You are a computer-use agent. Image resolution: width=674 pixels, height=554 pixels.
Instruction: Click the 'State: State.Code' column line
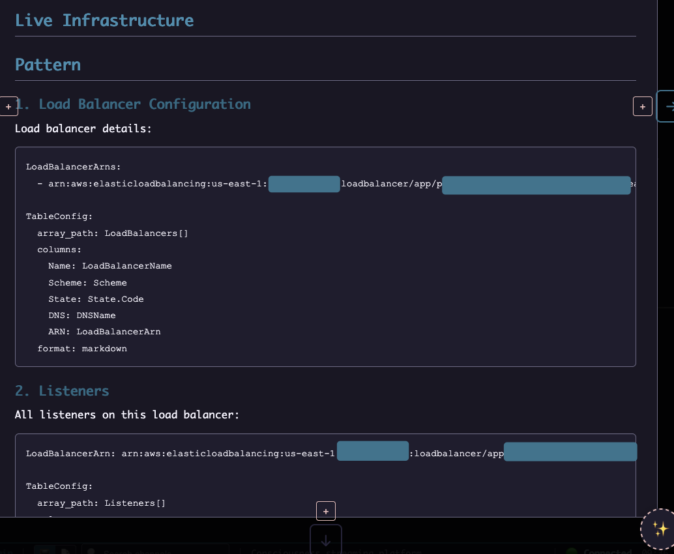click(x=96, y=299)
